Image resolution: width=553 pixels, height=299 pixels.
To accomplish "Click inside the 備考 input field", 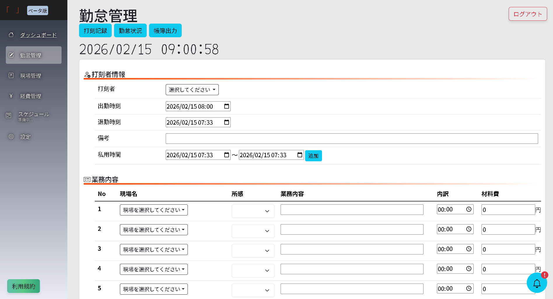I will pos(351,138).
